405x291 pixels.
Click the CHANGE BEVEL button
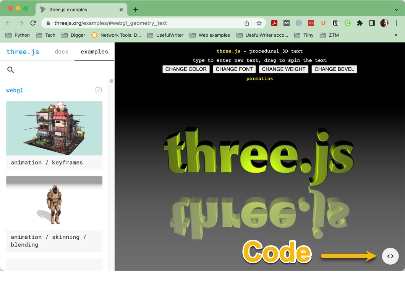[334, 69]
